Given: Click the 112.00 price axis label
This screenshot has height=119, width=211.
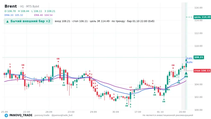Looking at the screenshot, I should [x=198, y=33].
